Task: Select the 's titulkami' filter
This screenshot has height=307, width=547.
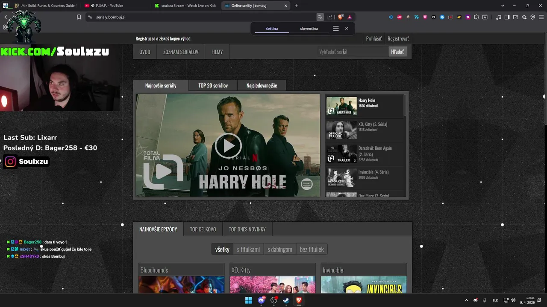Action: point(248,249)
